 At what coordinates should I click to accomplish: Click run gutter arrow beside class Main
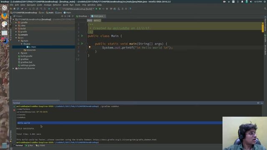[82, 36]
